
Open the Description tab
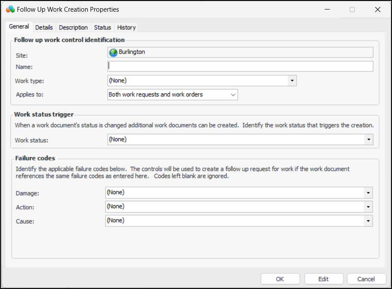(73, 27)
